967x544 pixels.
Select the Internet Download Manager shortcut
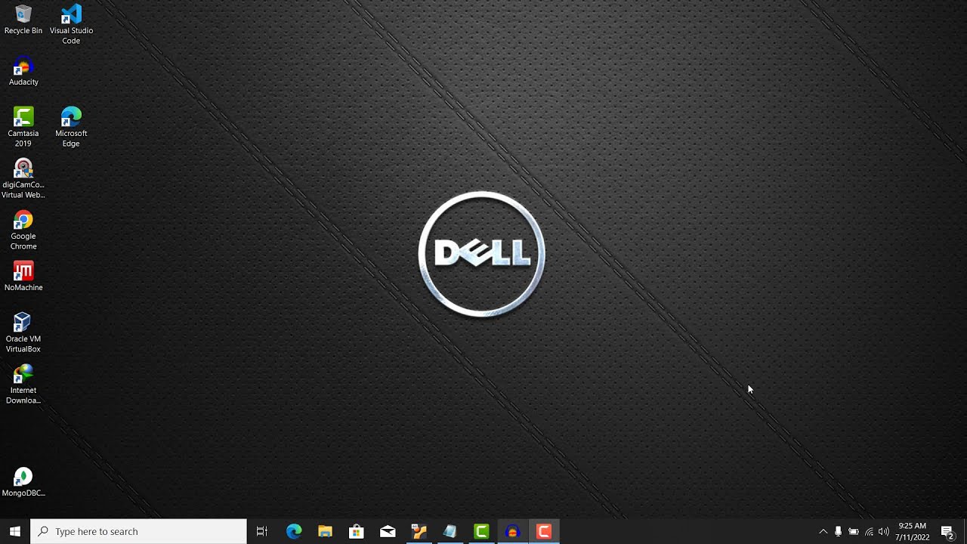pyautogui.click(x=23, y=384)
